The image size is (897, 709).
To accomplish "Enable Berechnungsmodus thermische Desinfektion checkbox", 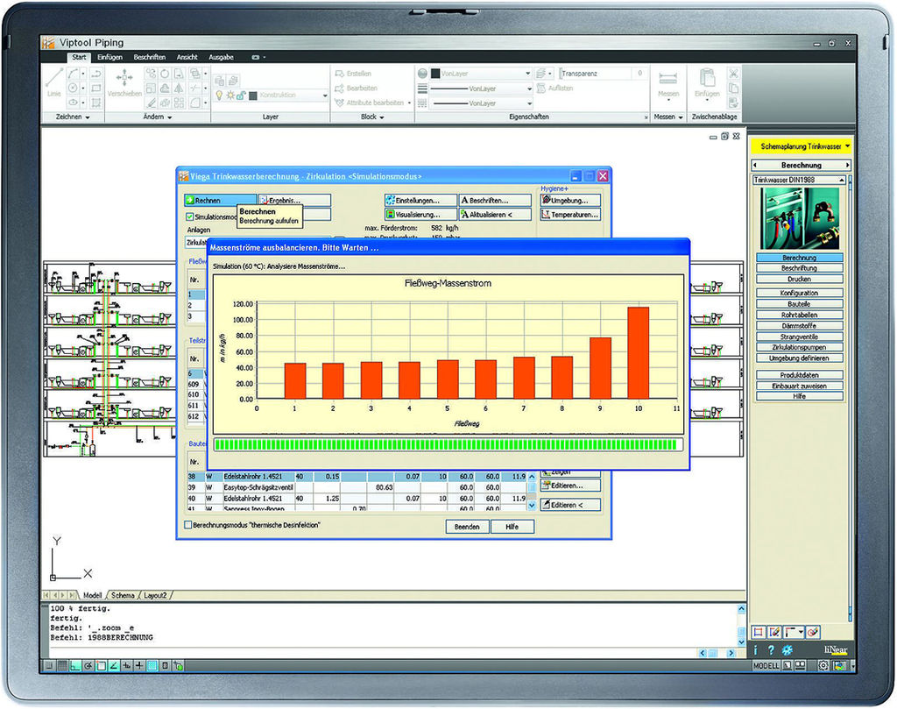I will coord(187,525).
